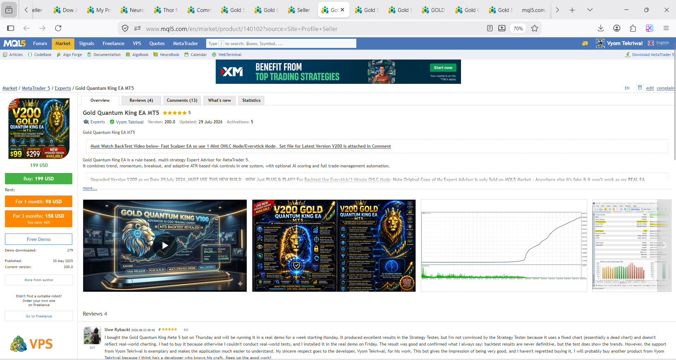The width and height of the screenshot is (676, 360).
Task: Click Start now on XM banner
Action: pos(443,68)
